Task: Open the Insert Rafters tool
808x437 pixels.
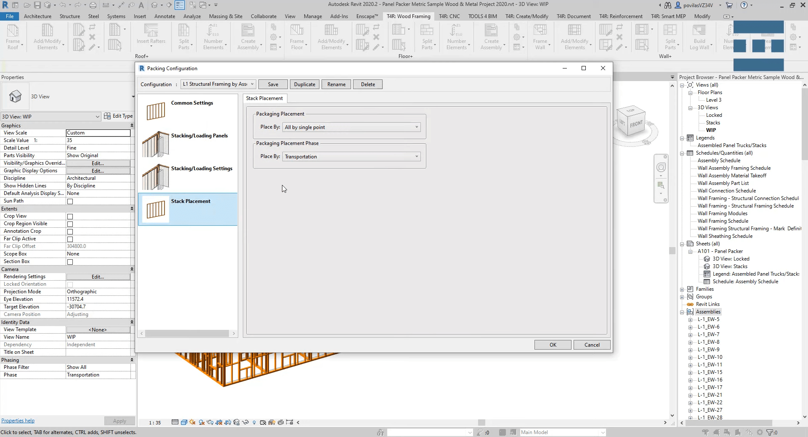Action: [x=151, y=37]
